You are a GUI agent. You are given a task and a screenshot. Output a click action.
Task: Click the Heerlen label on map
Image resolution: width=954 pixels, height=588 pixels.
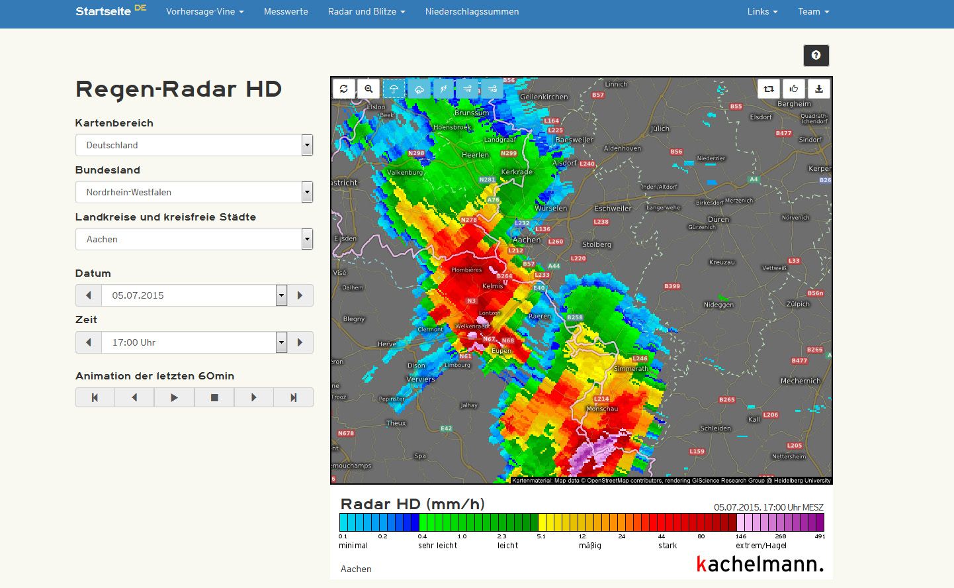[476, 155]
